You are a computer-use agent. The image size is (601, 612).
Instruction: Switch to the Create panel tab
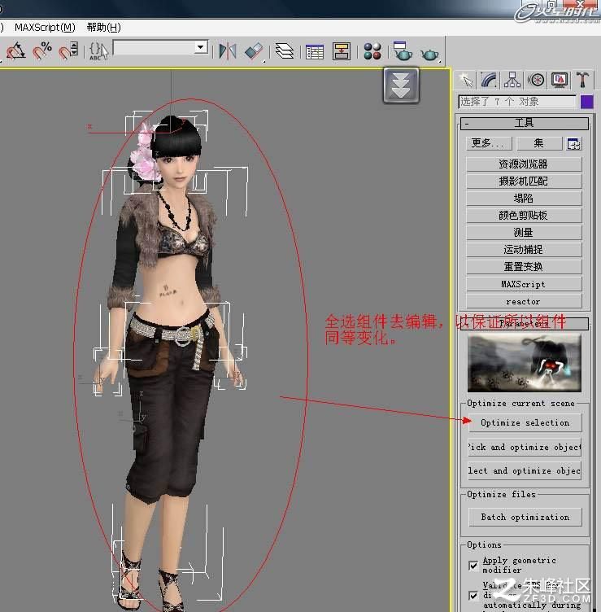pyautogui.click(x=466, y=80)
